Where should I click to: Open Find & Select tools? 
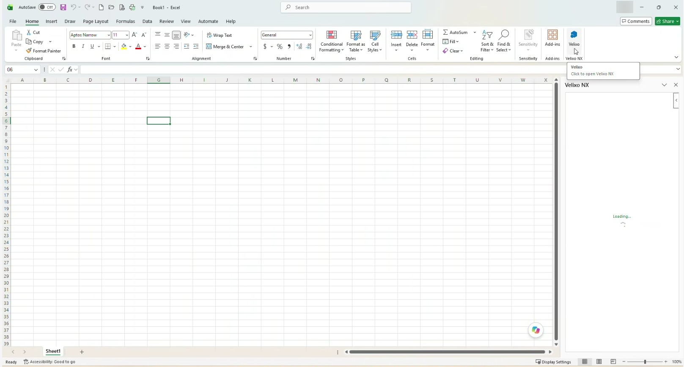503,41
